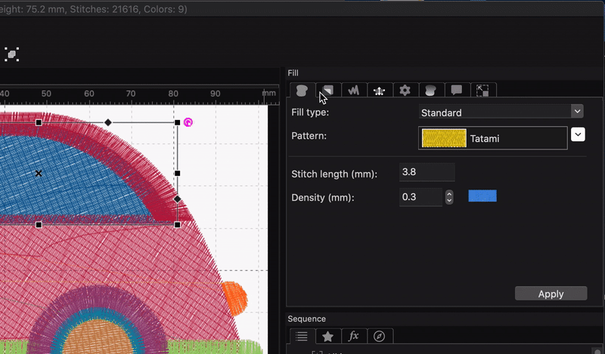Click the blue color swatch beside Density
605x354 pixels.
tap(482, 195)
